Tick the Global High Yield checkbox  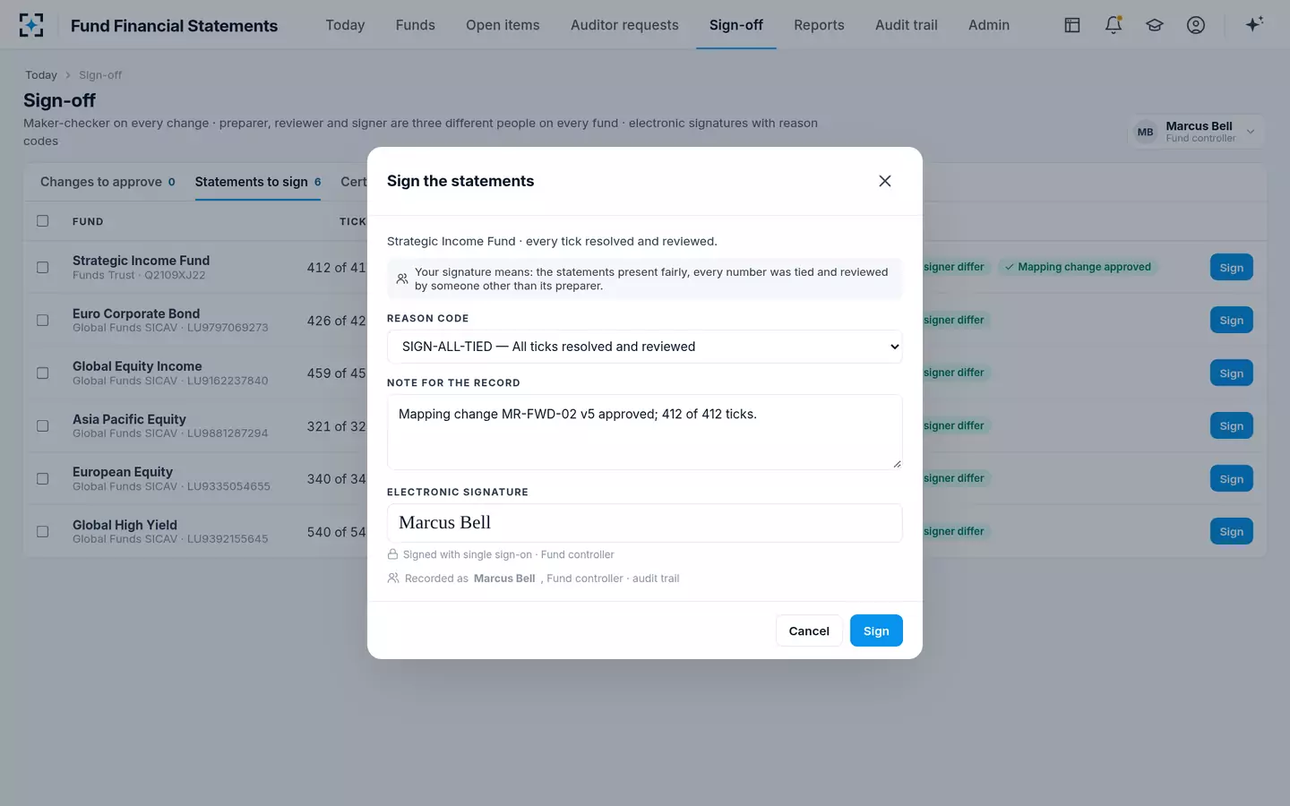click(43, 531)
